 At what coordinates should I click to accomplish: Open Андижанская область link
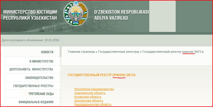click(x=90, y=93)
